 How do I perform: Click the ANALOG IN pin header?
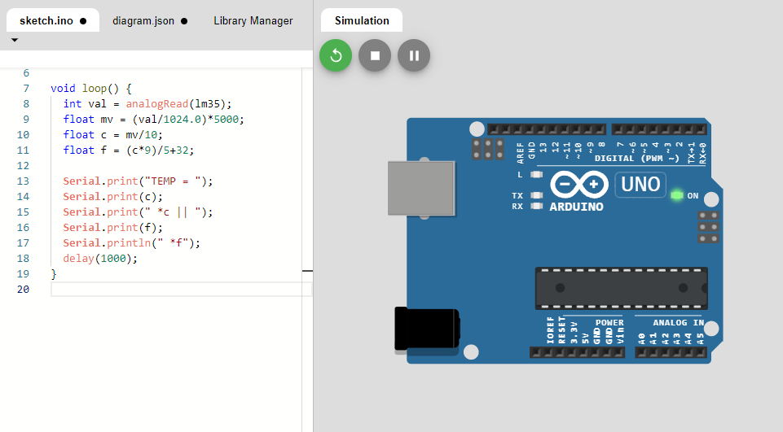(x=671, y=353)
